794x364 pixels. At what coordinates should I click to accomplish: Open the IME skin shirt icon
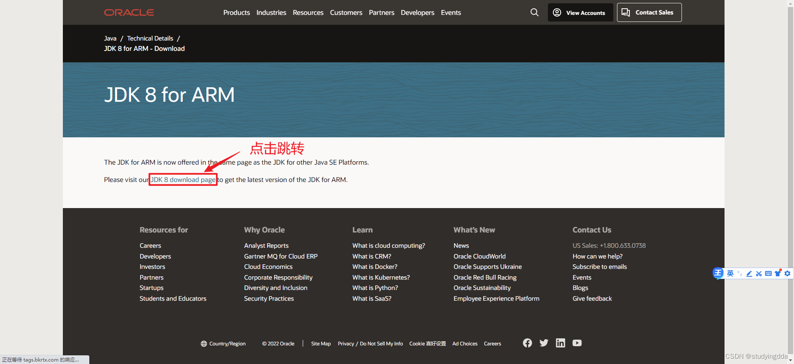[x=778, y=273]
